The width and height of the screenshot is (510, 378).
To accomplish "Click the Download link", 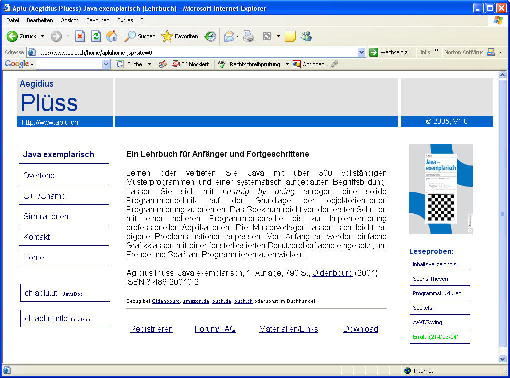I will 360,329.
